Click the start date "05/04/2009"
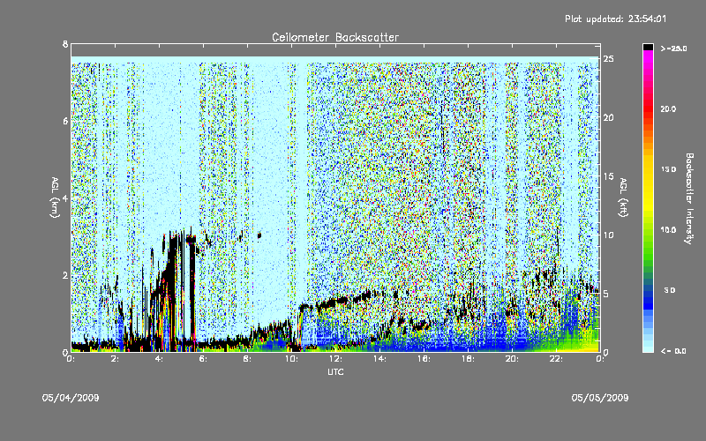The height and width of the screenshot is (441, 706). pos(71,398)
